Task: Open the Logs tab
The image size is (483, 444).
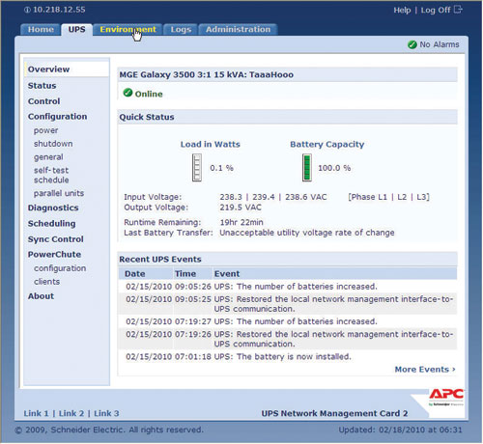Action: (x=181, y=30)
